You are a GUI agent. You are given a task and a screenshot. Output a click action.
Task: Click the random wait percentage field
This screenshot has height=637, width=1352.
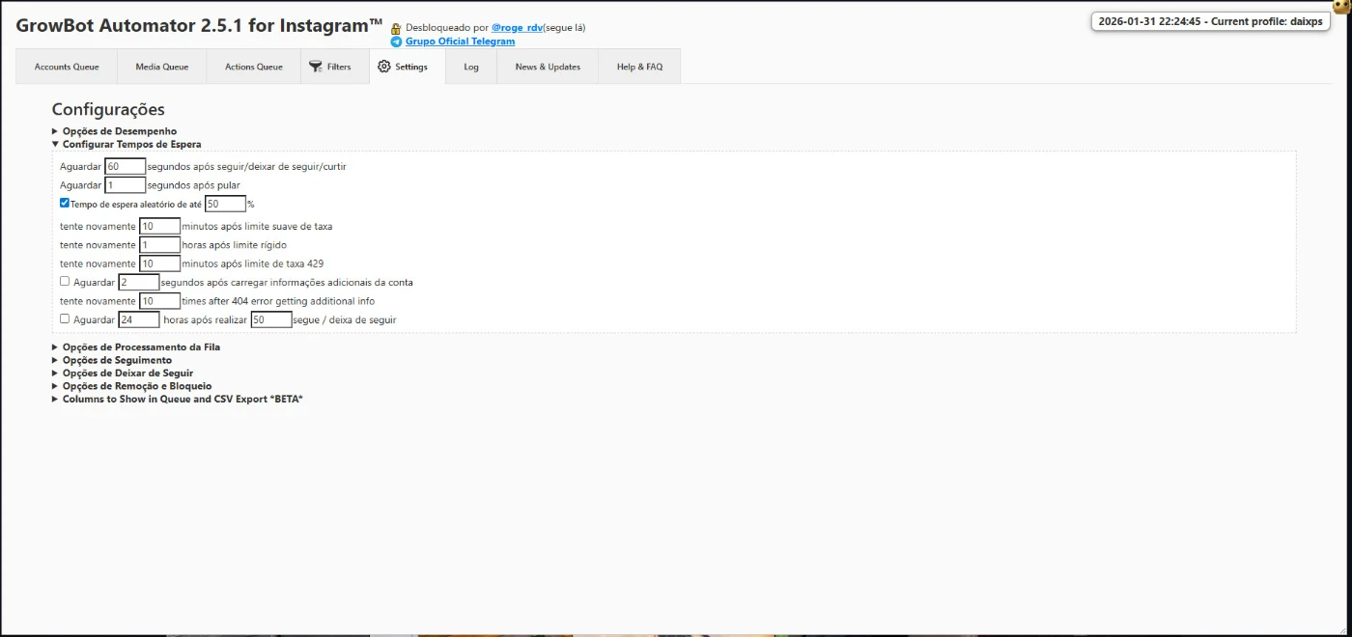pos(225,204)
